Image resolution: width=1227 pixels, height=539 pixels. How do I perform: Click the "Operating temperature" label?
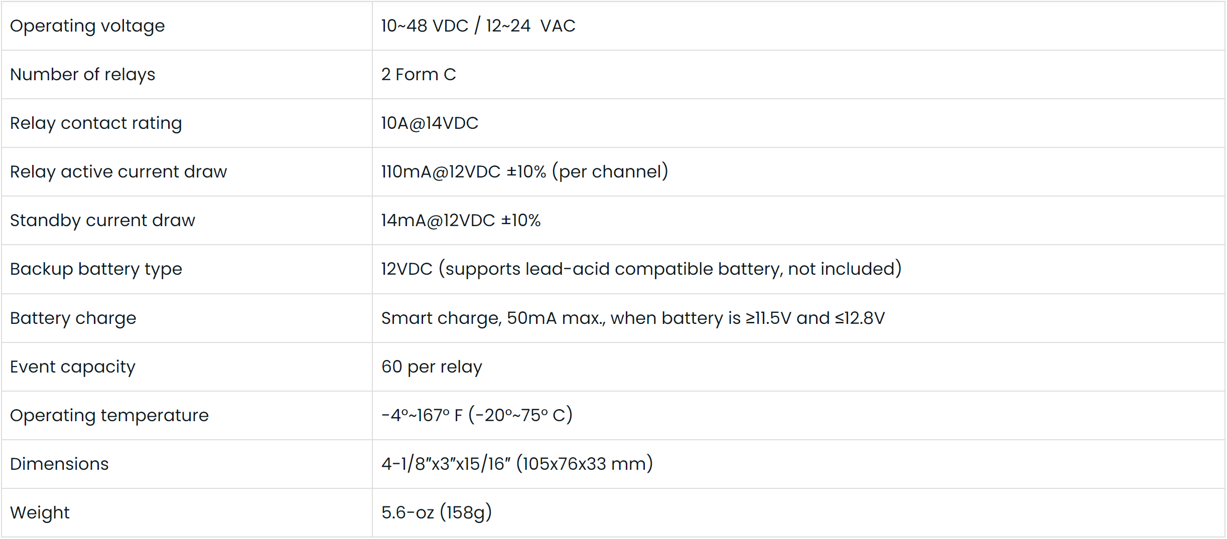[x=109, y=416]
